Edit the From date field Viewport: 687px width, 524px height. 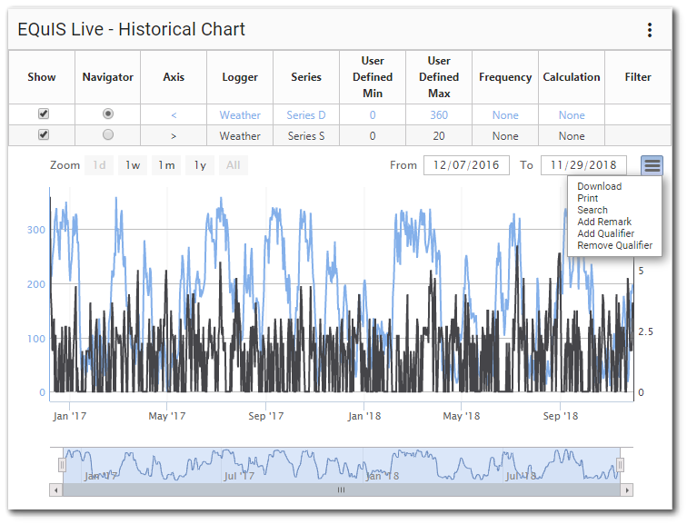pos(466,165)
